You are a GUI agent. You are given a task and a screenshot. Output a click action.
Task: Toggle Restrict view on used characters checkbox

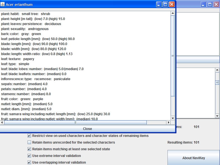(29, 136)
